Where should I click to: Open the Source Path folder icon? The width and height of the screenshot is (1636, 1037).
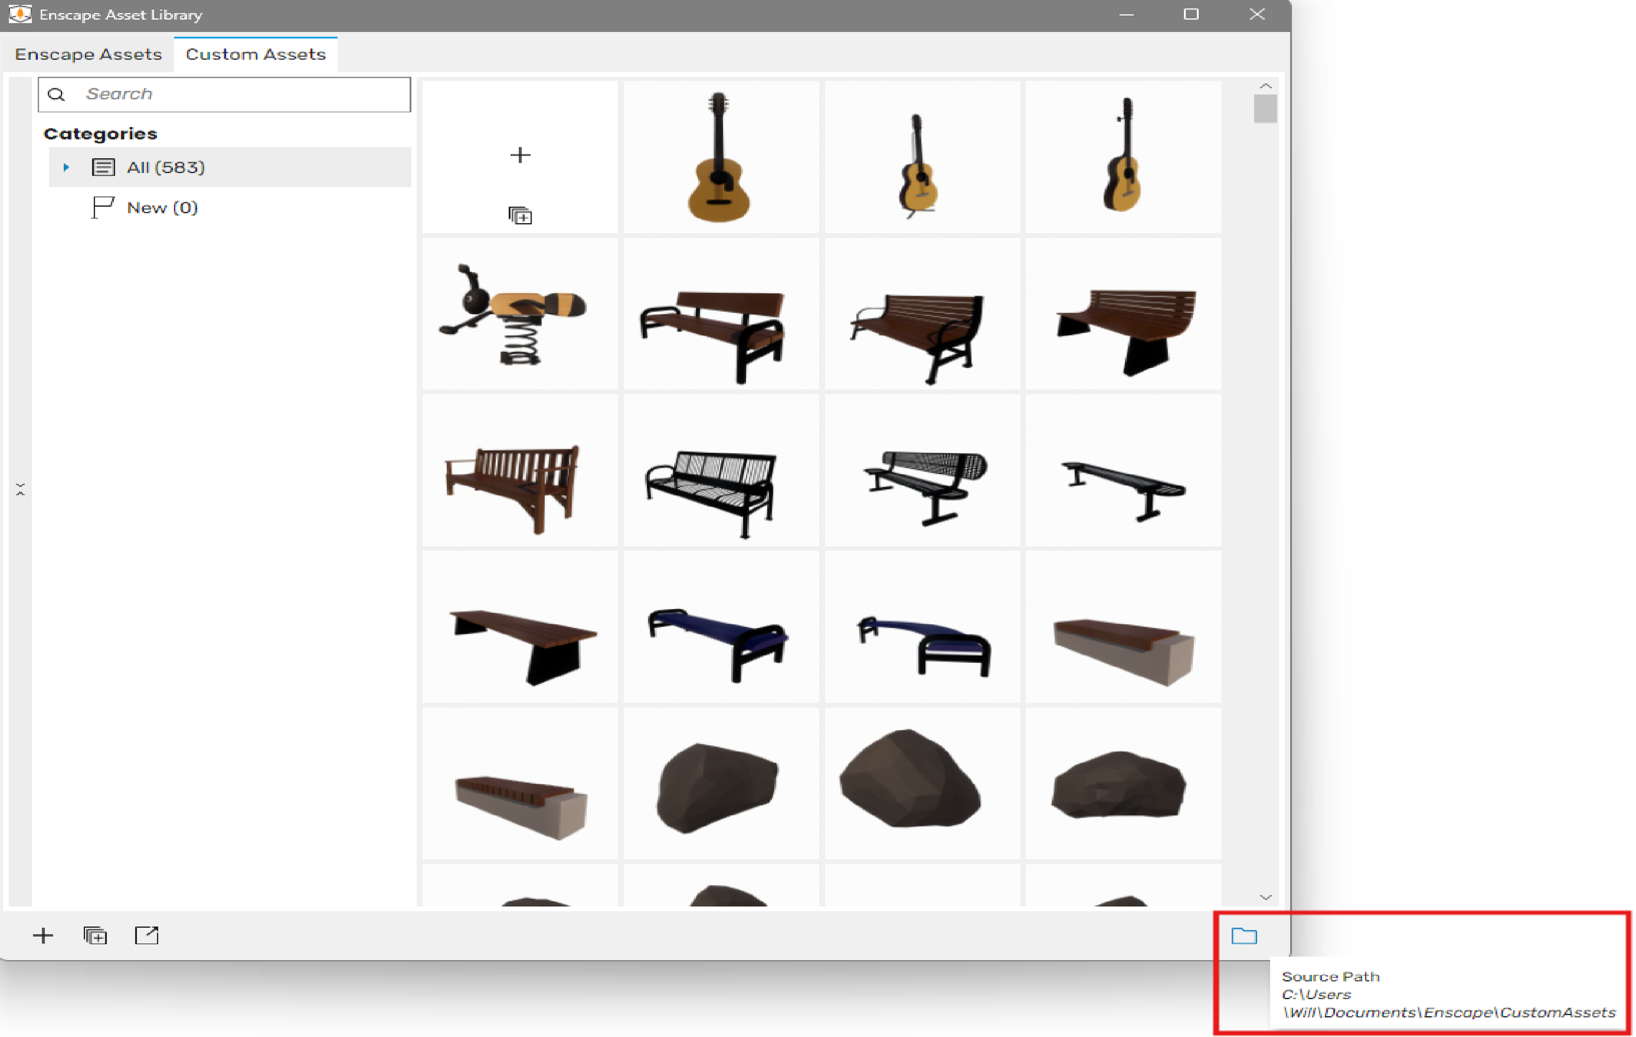pos(1244,935)
